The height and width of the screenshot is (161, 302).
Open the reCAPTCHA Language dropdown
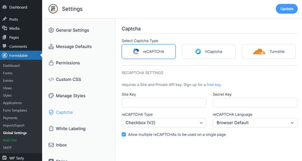click(255, 123)
